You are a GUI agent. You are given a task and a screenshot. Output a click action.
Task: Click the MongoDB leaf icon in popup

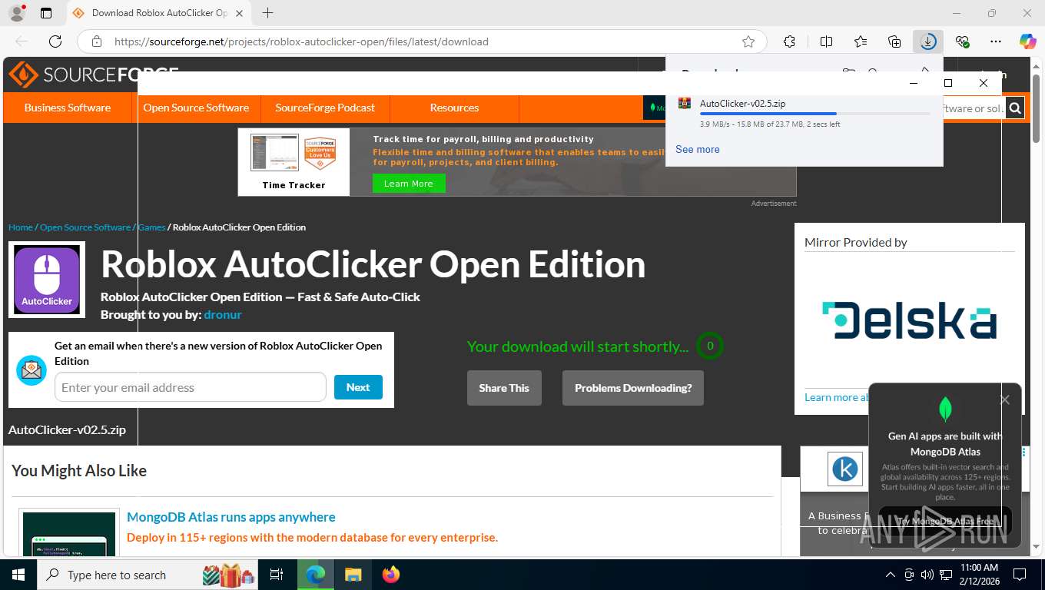click(x=946, y=409)
